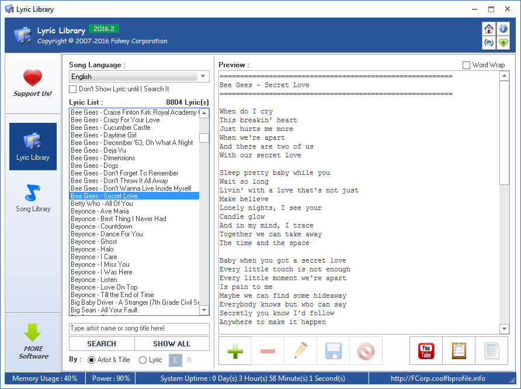Click the header Lyric Library logo icon
Viewport: 521px width, 389px height.
coord(23,35)
